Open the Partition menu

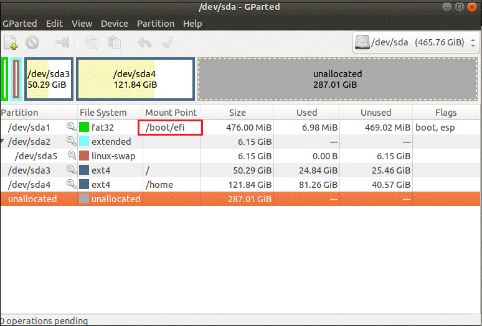[x=156, y=24]
